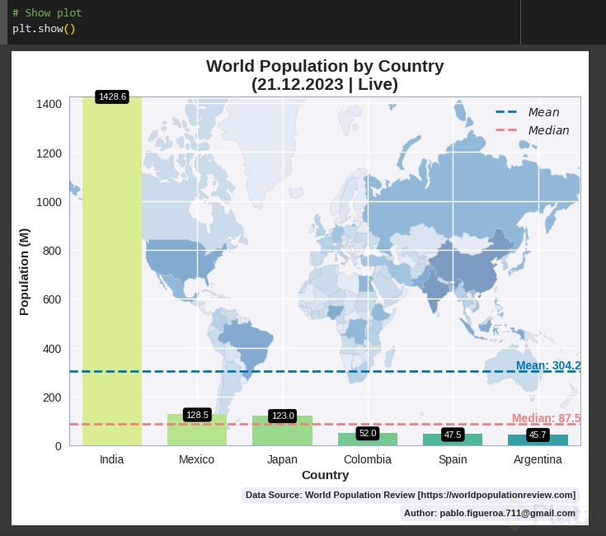Click the 'Median: 87.5' annotation
Viewport: 606px width, 536px height.
coord(546,418)
